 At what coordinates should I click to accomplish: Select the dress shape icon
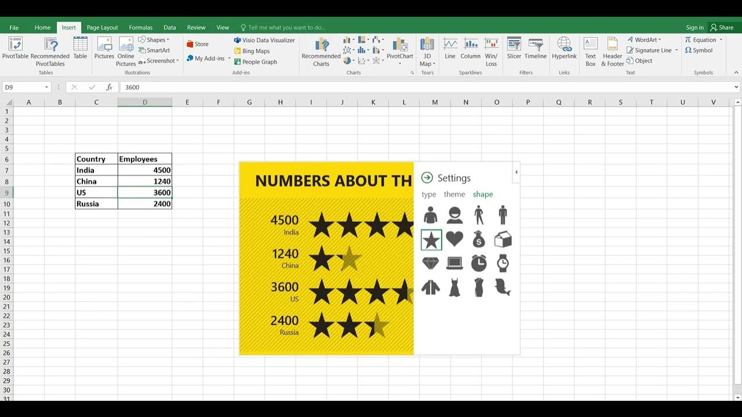coord(454,287)
